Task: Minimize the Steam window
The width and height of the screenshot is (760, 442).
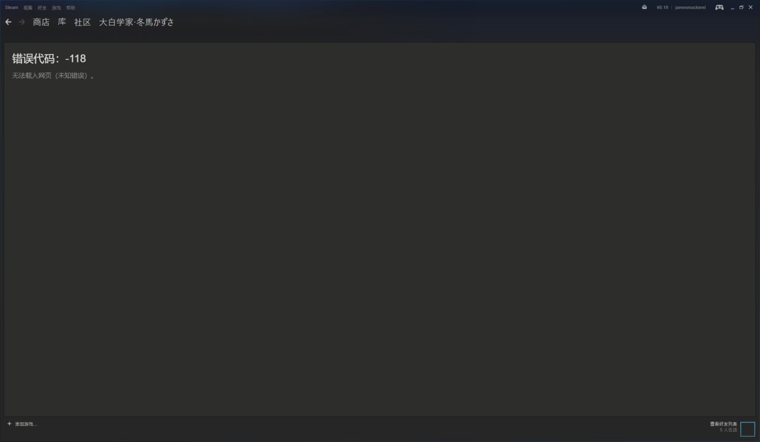Action: pyautogui.click(x=733, y=7)
